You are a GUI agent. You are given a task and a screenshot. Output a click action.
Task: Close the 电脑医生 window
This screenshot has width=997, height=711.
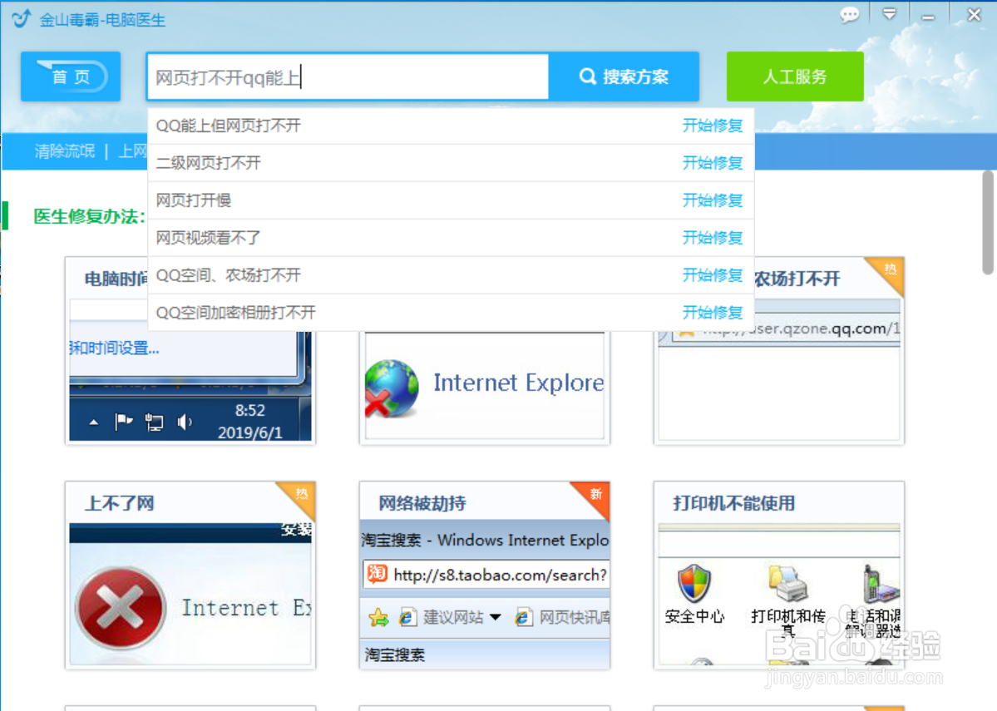pos(974,15)
